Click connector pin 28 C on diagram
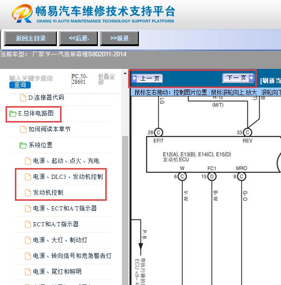 pyautogui.click(x=158, y=132)
